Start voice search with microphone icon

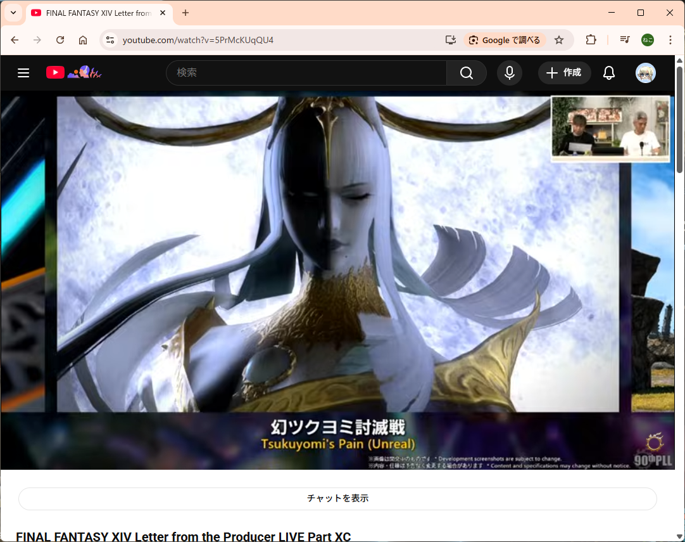click(x=509, y=73)
